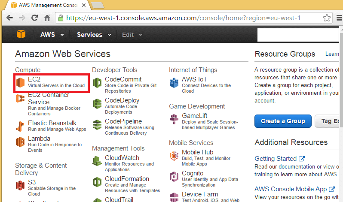Click the EC2 service icon
This screenshot has width=343, height=202.
(20, 82)
